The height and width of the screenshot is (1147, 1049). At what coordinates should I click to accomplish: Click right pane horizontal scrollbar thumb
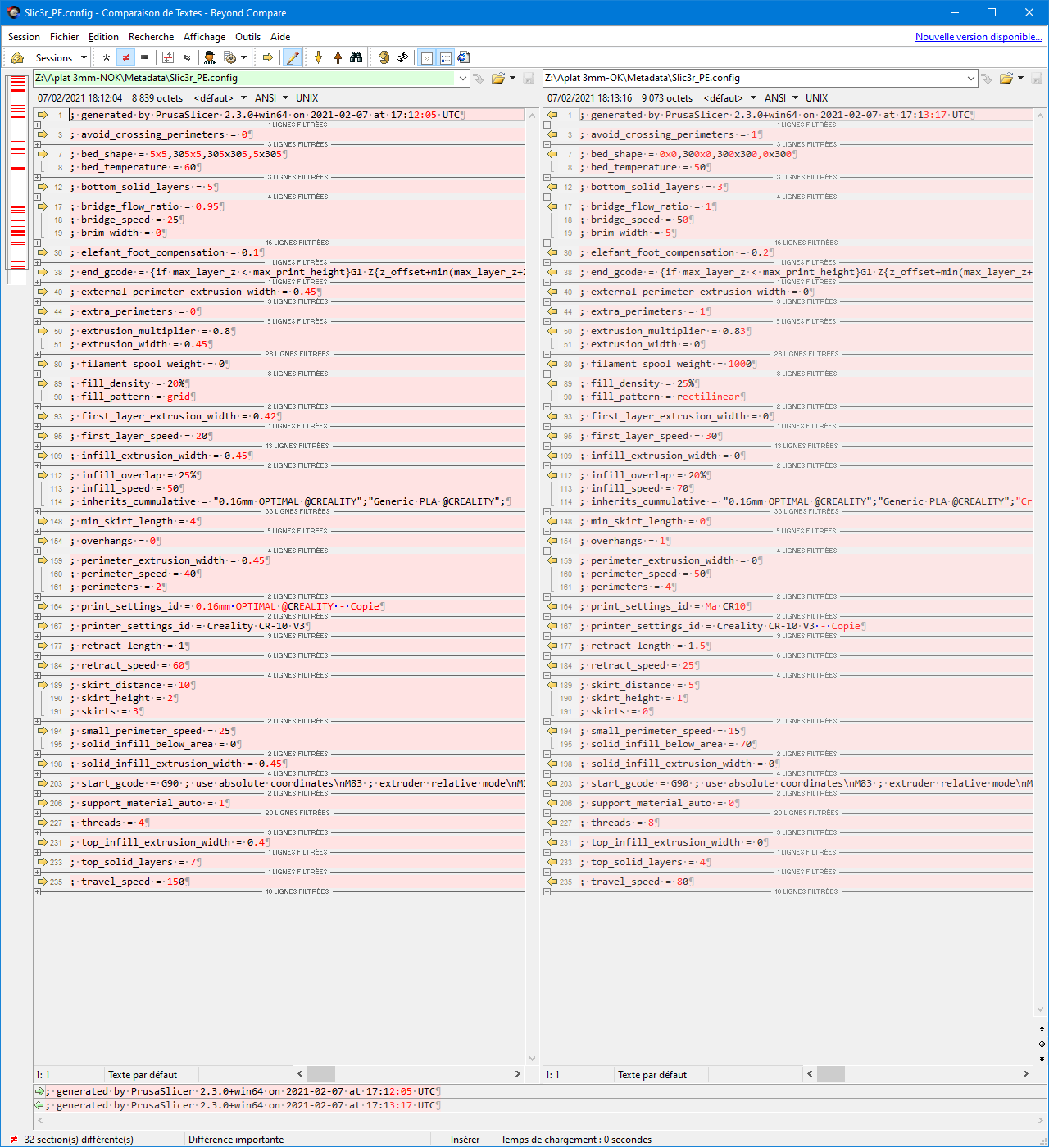pyautogui.click(x=831, y=1073)
